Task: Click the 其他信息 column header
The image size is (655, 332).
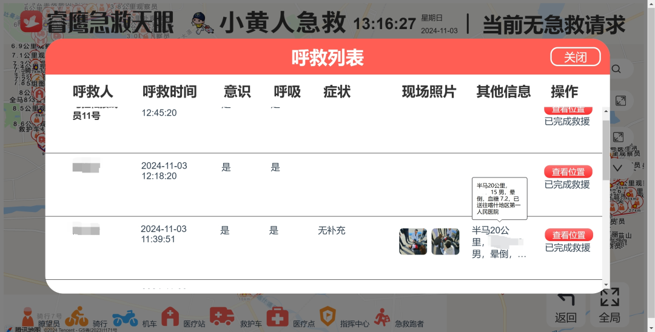Action: [x=503, y=91]
